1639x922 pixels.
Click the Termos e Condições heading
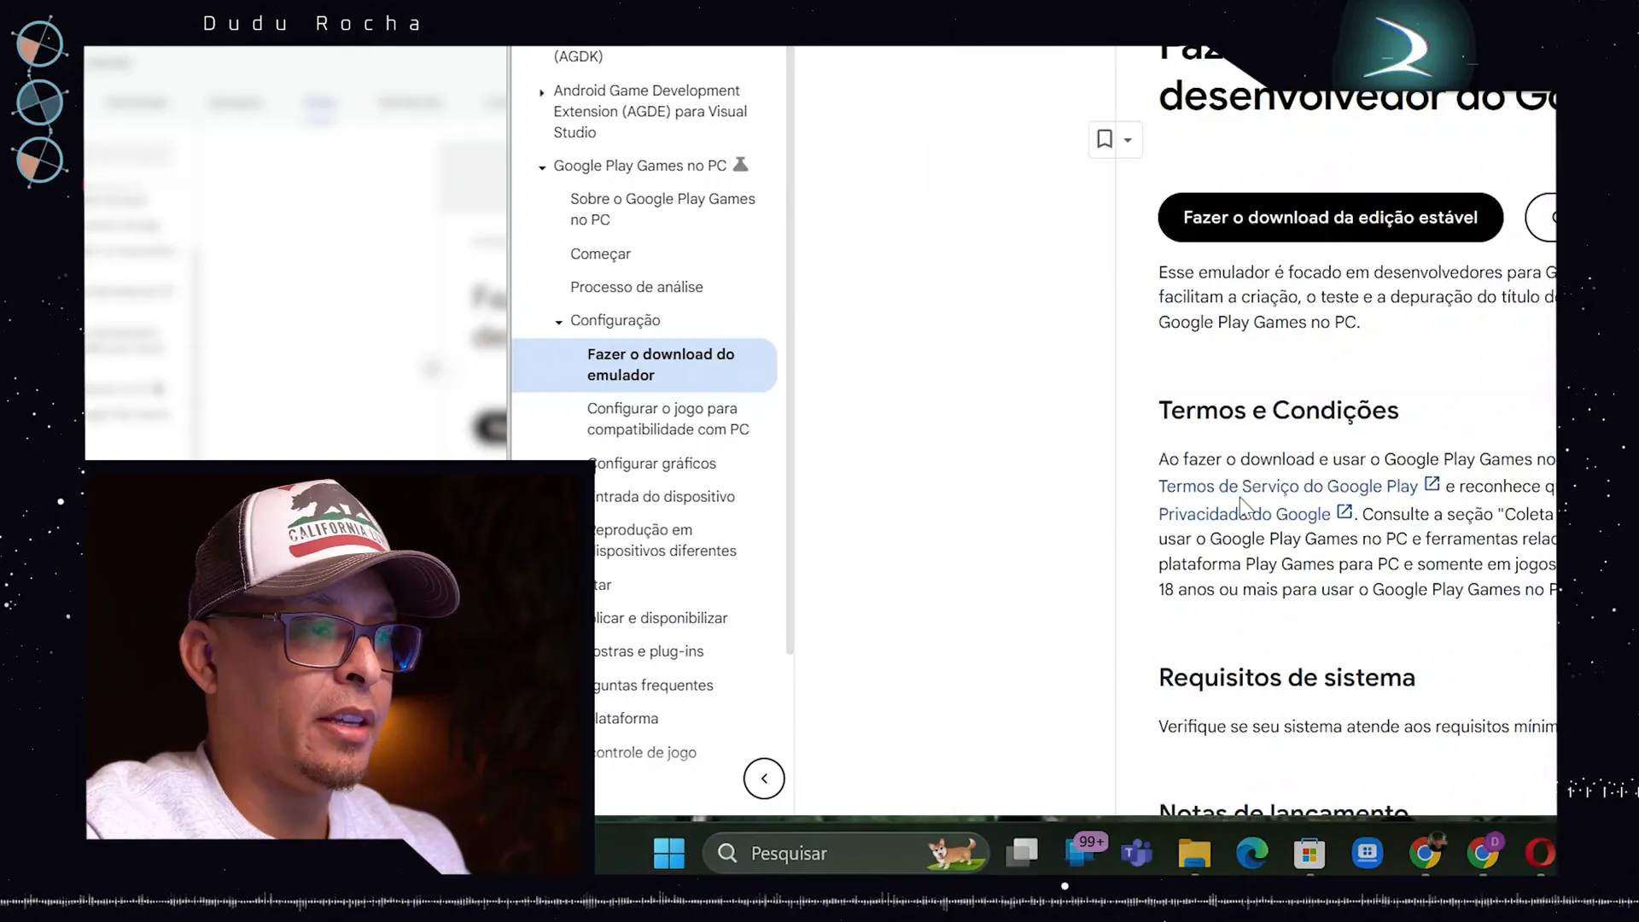click(1278, 411)
